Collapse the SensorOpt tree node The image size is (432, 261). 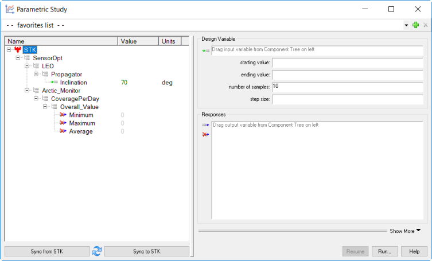pos(18,58)
